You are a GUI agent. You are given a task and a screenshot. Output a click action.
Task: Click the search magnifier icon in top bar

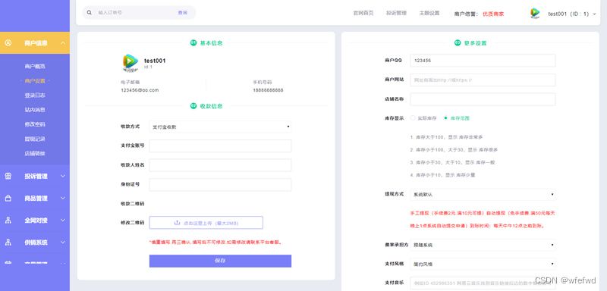pyautogui.click(x=90, y=13)
